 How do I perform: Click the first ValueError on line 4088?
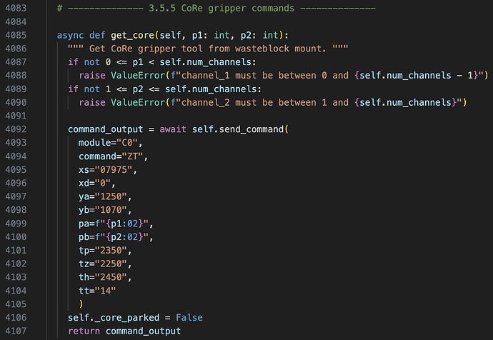click(138, 76)
